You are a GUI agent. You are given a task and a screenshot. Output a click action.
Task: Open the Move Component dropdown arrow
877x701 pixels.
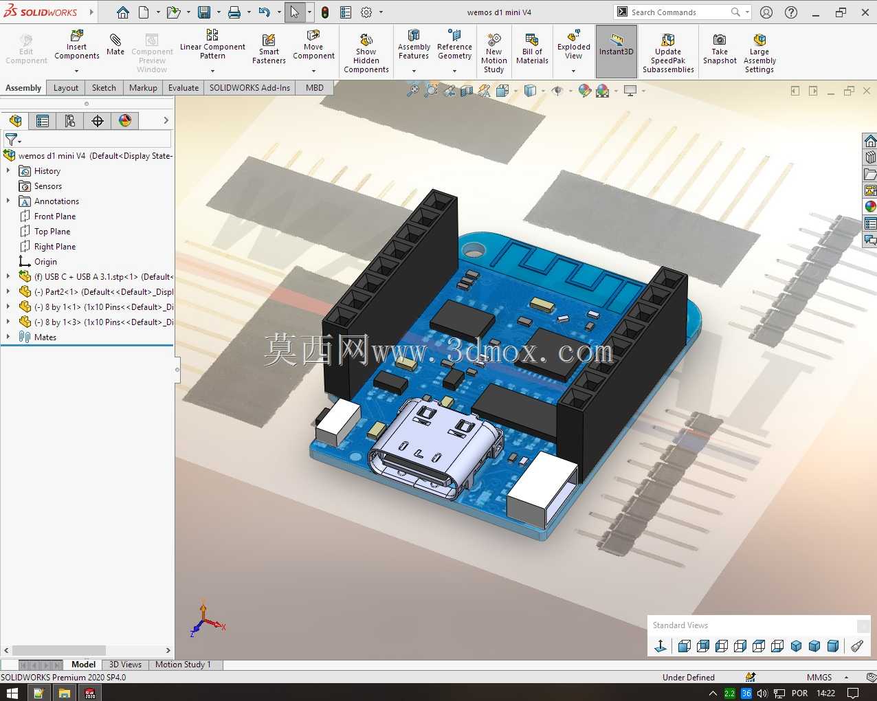click(313, 71)
